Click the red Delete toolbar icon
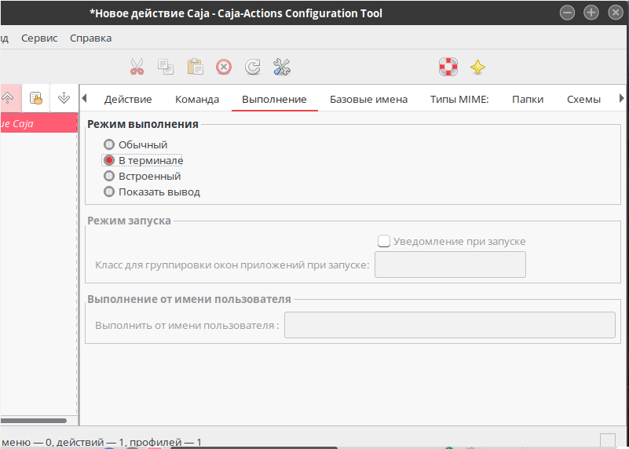 coord(224,67)
